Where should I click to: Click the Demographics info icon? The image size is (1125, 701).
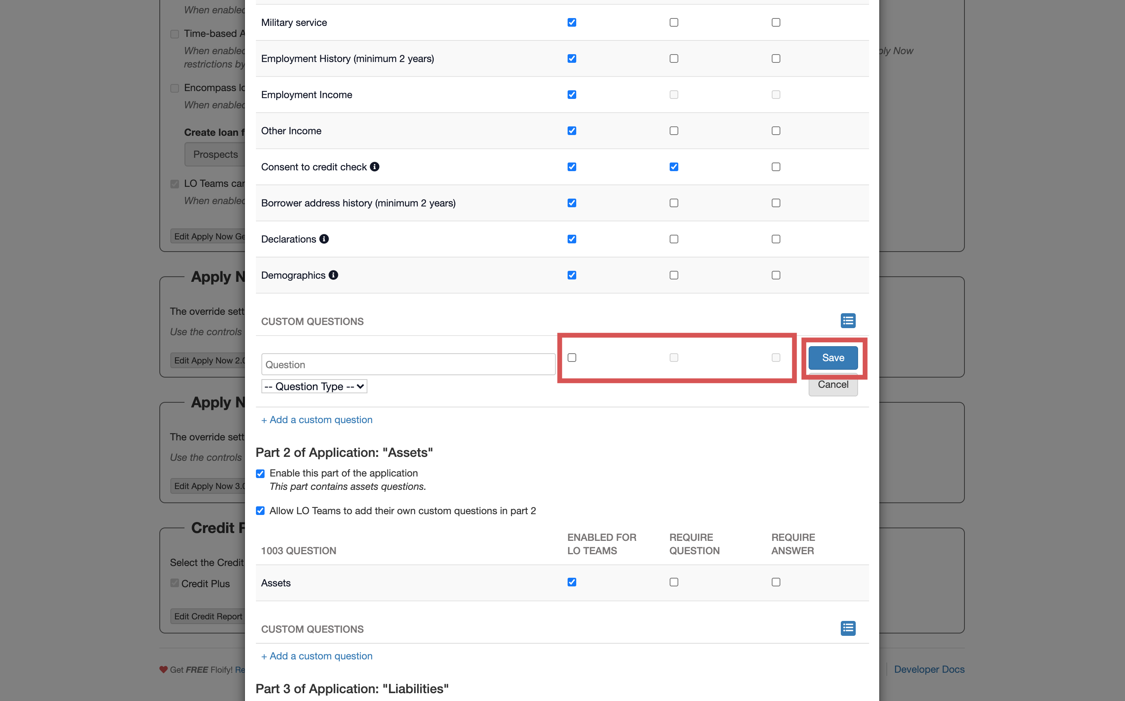click(333, 275)
